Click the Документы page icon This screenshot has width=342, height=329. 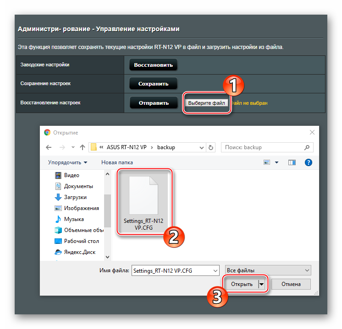point(58,186)
